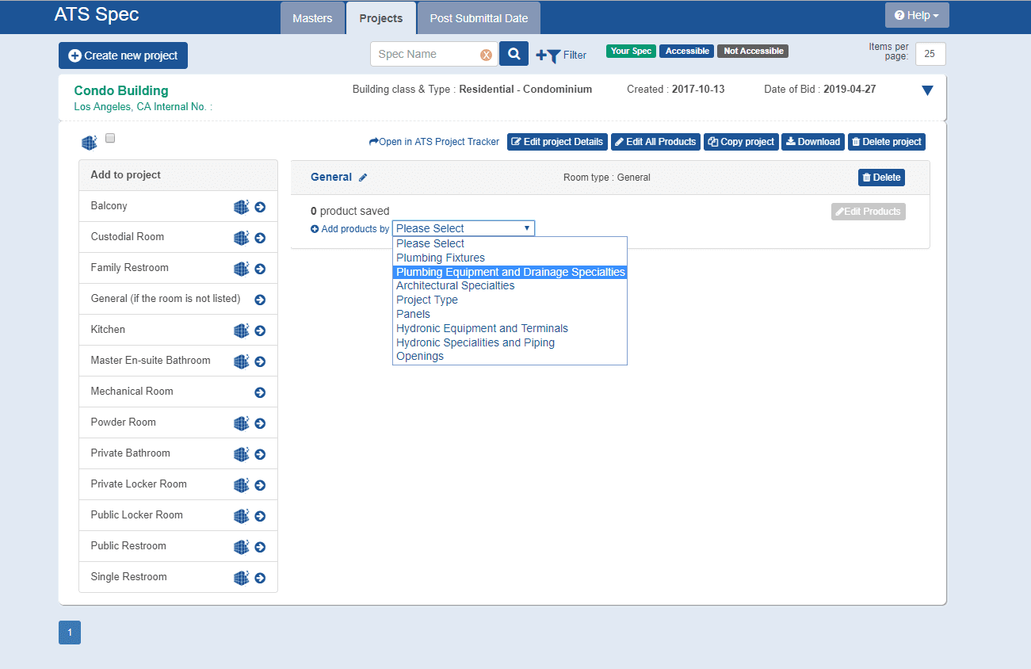
Task: Click the cube icon next to Family Restroom
Action: pyautogui.click(x=242, y=269)
